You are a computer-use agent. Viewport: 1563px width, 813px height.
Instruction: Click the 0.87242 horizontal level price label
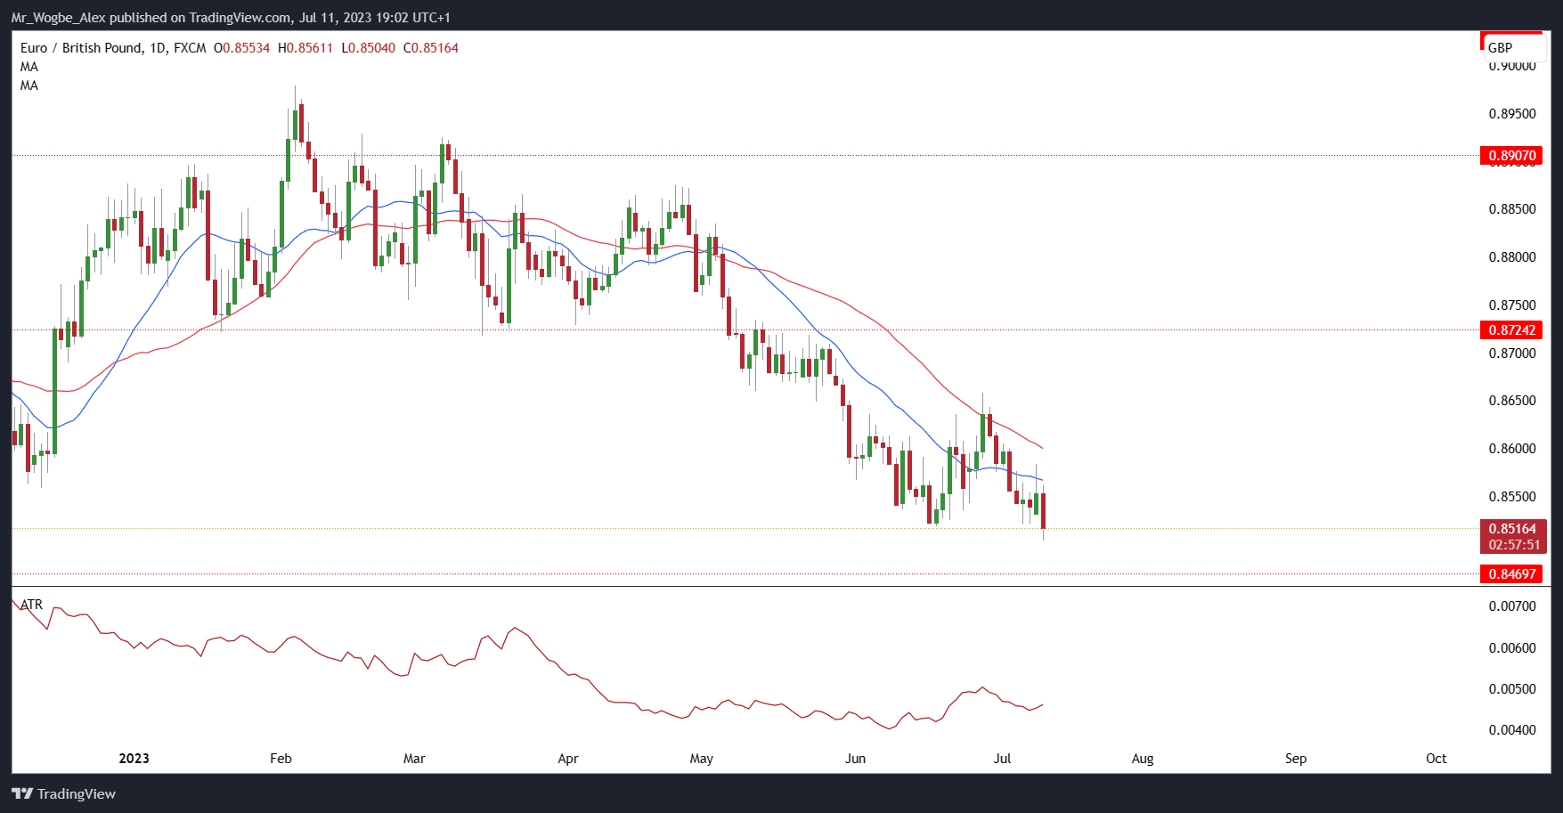[x=1512, y=330]
